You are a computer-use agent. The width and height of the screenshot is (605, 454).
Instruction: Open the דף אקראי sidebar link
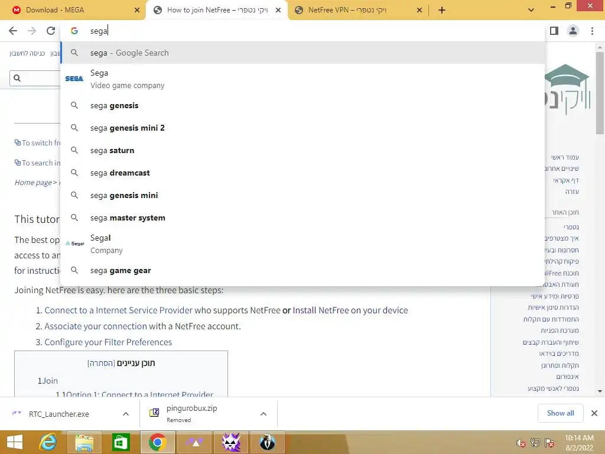tap(566, 180)
